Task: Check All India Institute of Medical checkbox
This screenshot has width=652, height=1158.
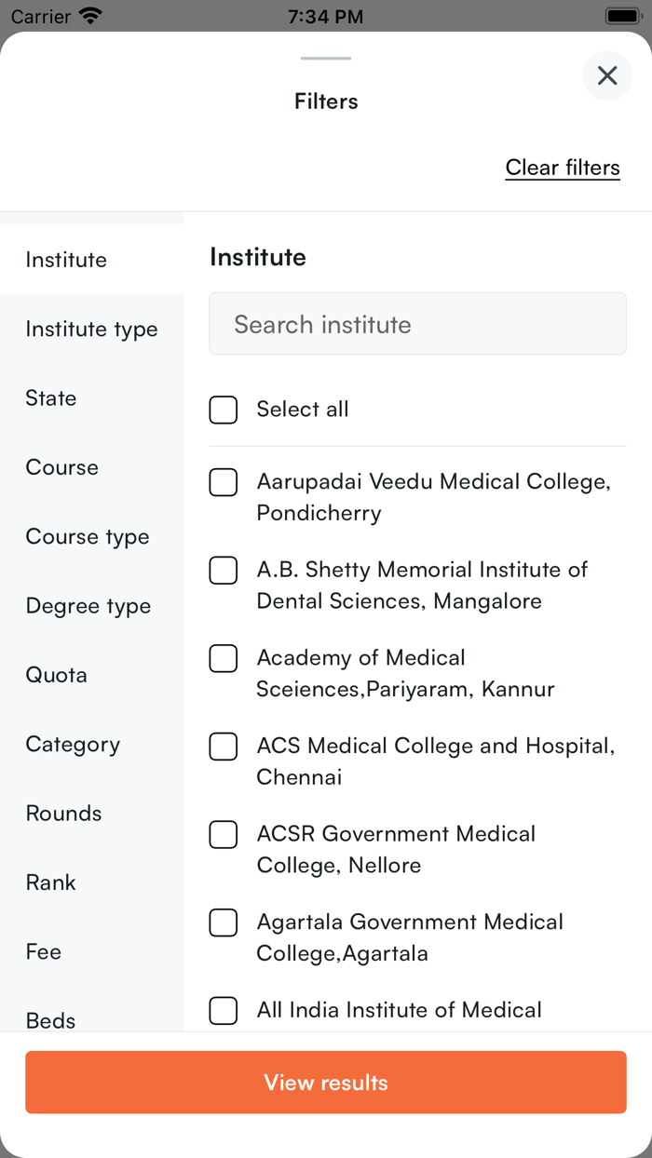Action: point(224,1011)
